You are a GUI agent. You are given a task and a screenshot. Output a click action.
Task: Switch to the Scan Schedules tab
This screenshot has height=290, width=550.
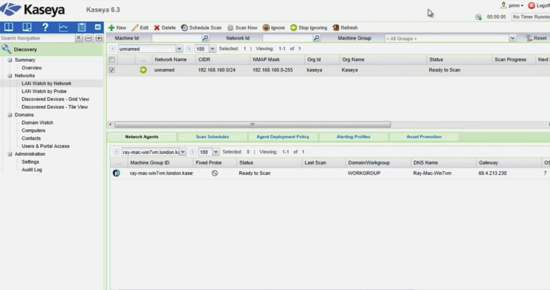212,137
